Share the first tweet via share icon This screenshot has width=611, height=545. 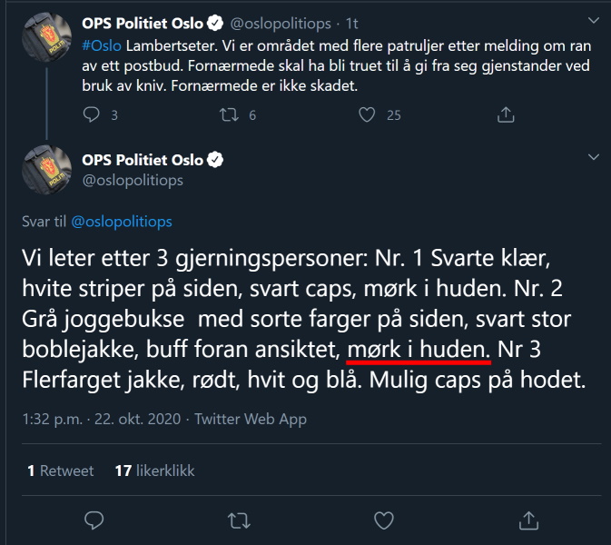click(506, 114)
